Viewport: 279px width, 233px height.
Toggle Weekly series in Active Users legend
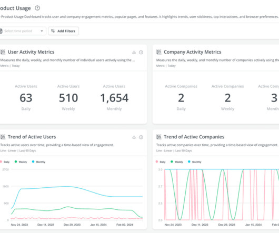[21, 161]
